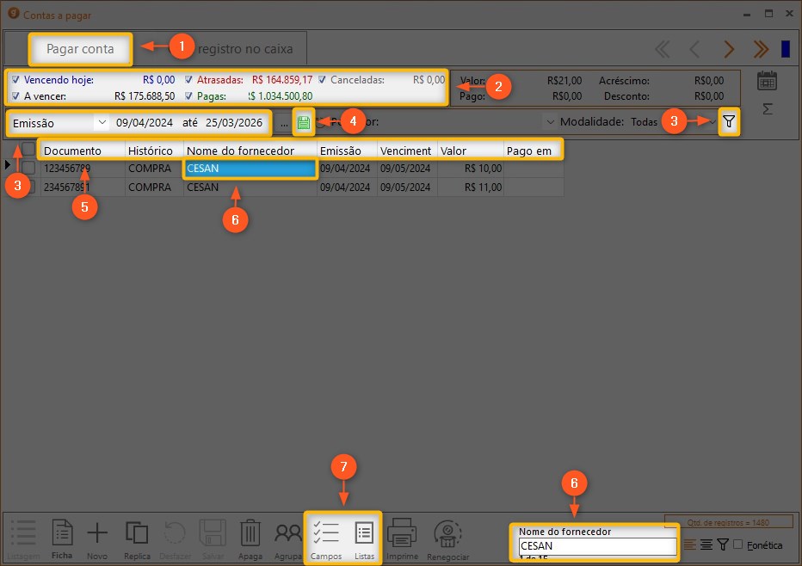
Task: Select the Pagar conta tab
Action: (80, 49)
